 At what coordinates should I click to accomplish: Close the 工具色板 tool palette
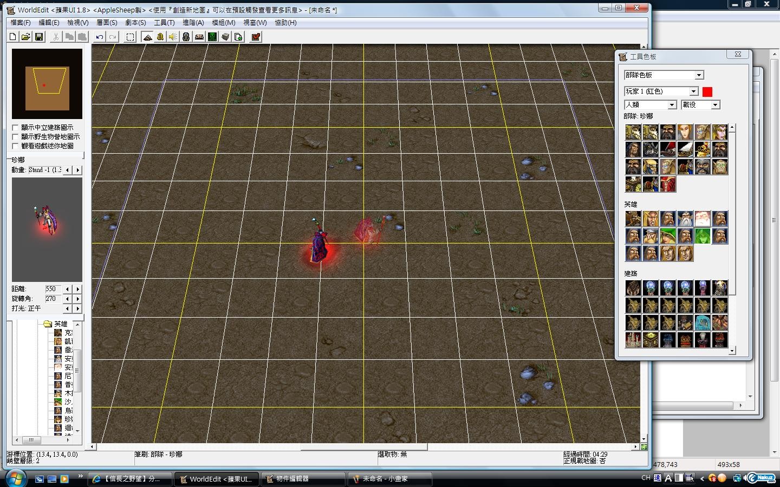pyautogui.click(x=738, y=54)
